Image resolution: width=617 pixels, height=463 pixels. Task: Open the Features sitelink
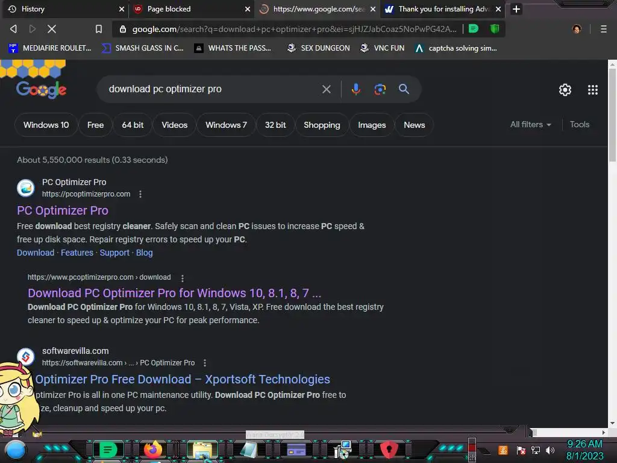77,253
